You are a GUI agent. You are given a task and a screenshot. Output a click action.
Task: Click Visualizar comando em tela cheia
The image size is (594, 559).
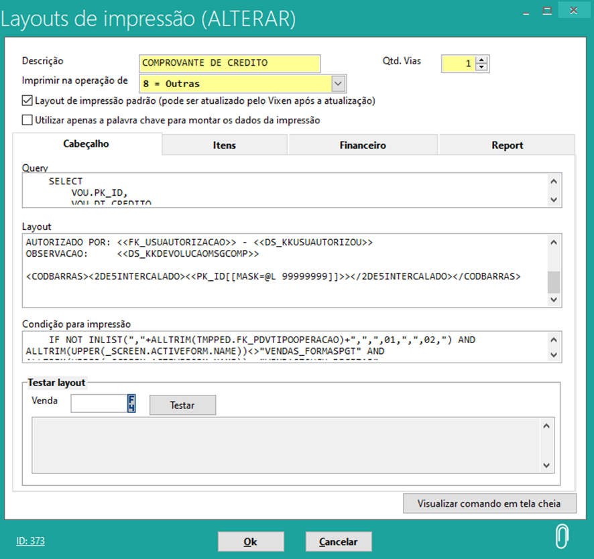point(490,503)
